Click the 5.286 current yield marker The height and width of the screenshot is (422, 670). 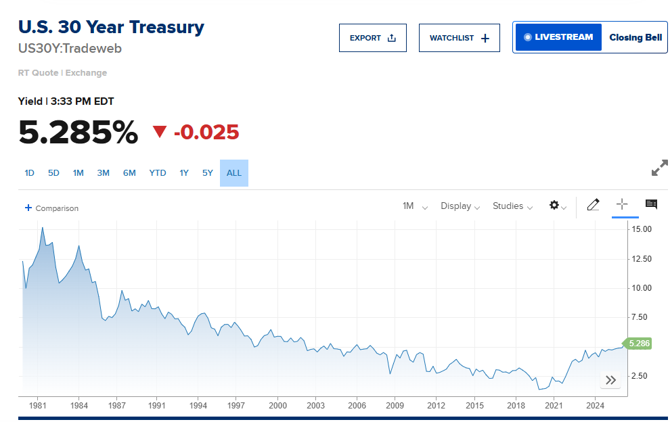[638, 344]
